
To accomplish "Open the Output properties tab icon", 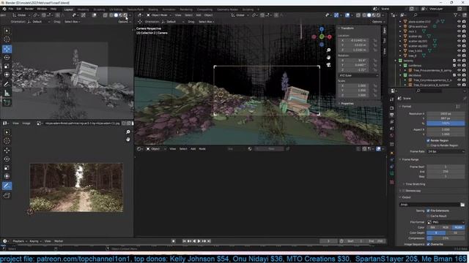I will click(x=392, y=115).
